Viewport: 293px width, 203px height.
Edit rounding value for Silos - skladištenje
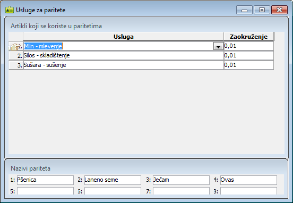tap(249, 56)
